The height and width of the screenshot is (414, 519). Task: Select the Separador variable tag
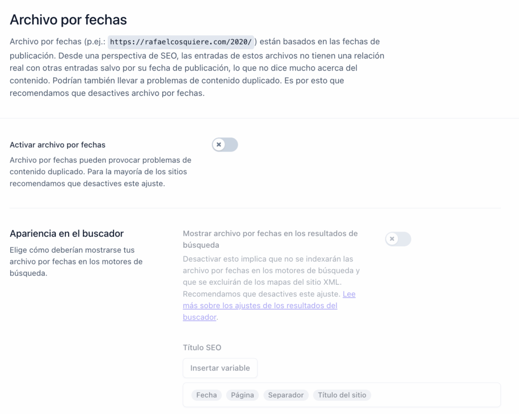286,395
